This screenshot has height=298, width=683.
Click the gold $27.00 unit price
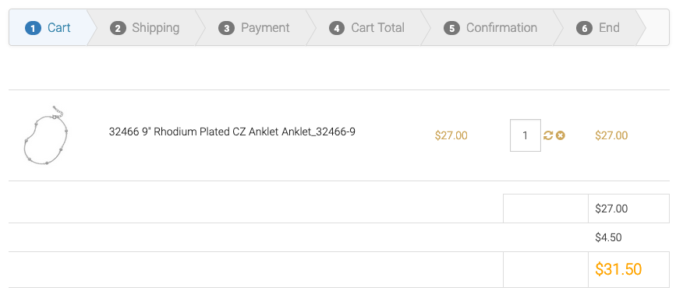(x=451, y=135)
